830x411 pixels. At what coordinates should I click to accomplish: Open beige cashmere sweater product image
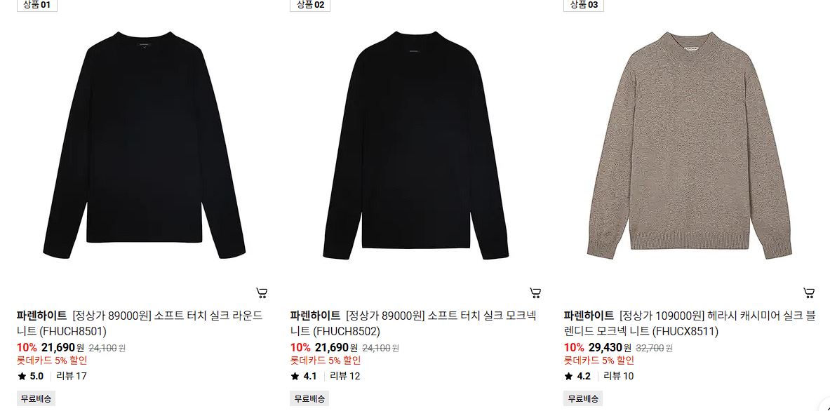[x=689, y=145]
